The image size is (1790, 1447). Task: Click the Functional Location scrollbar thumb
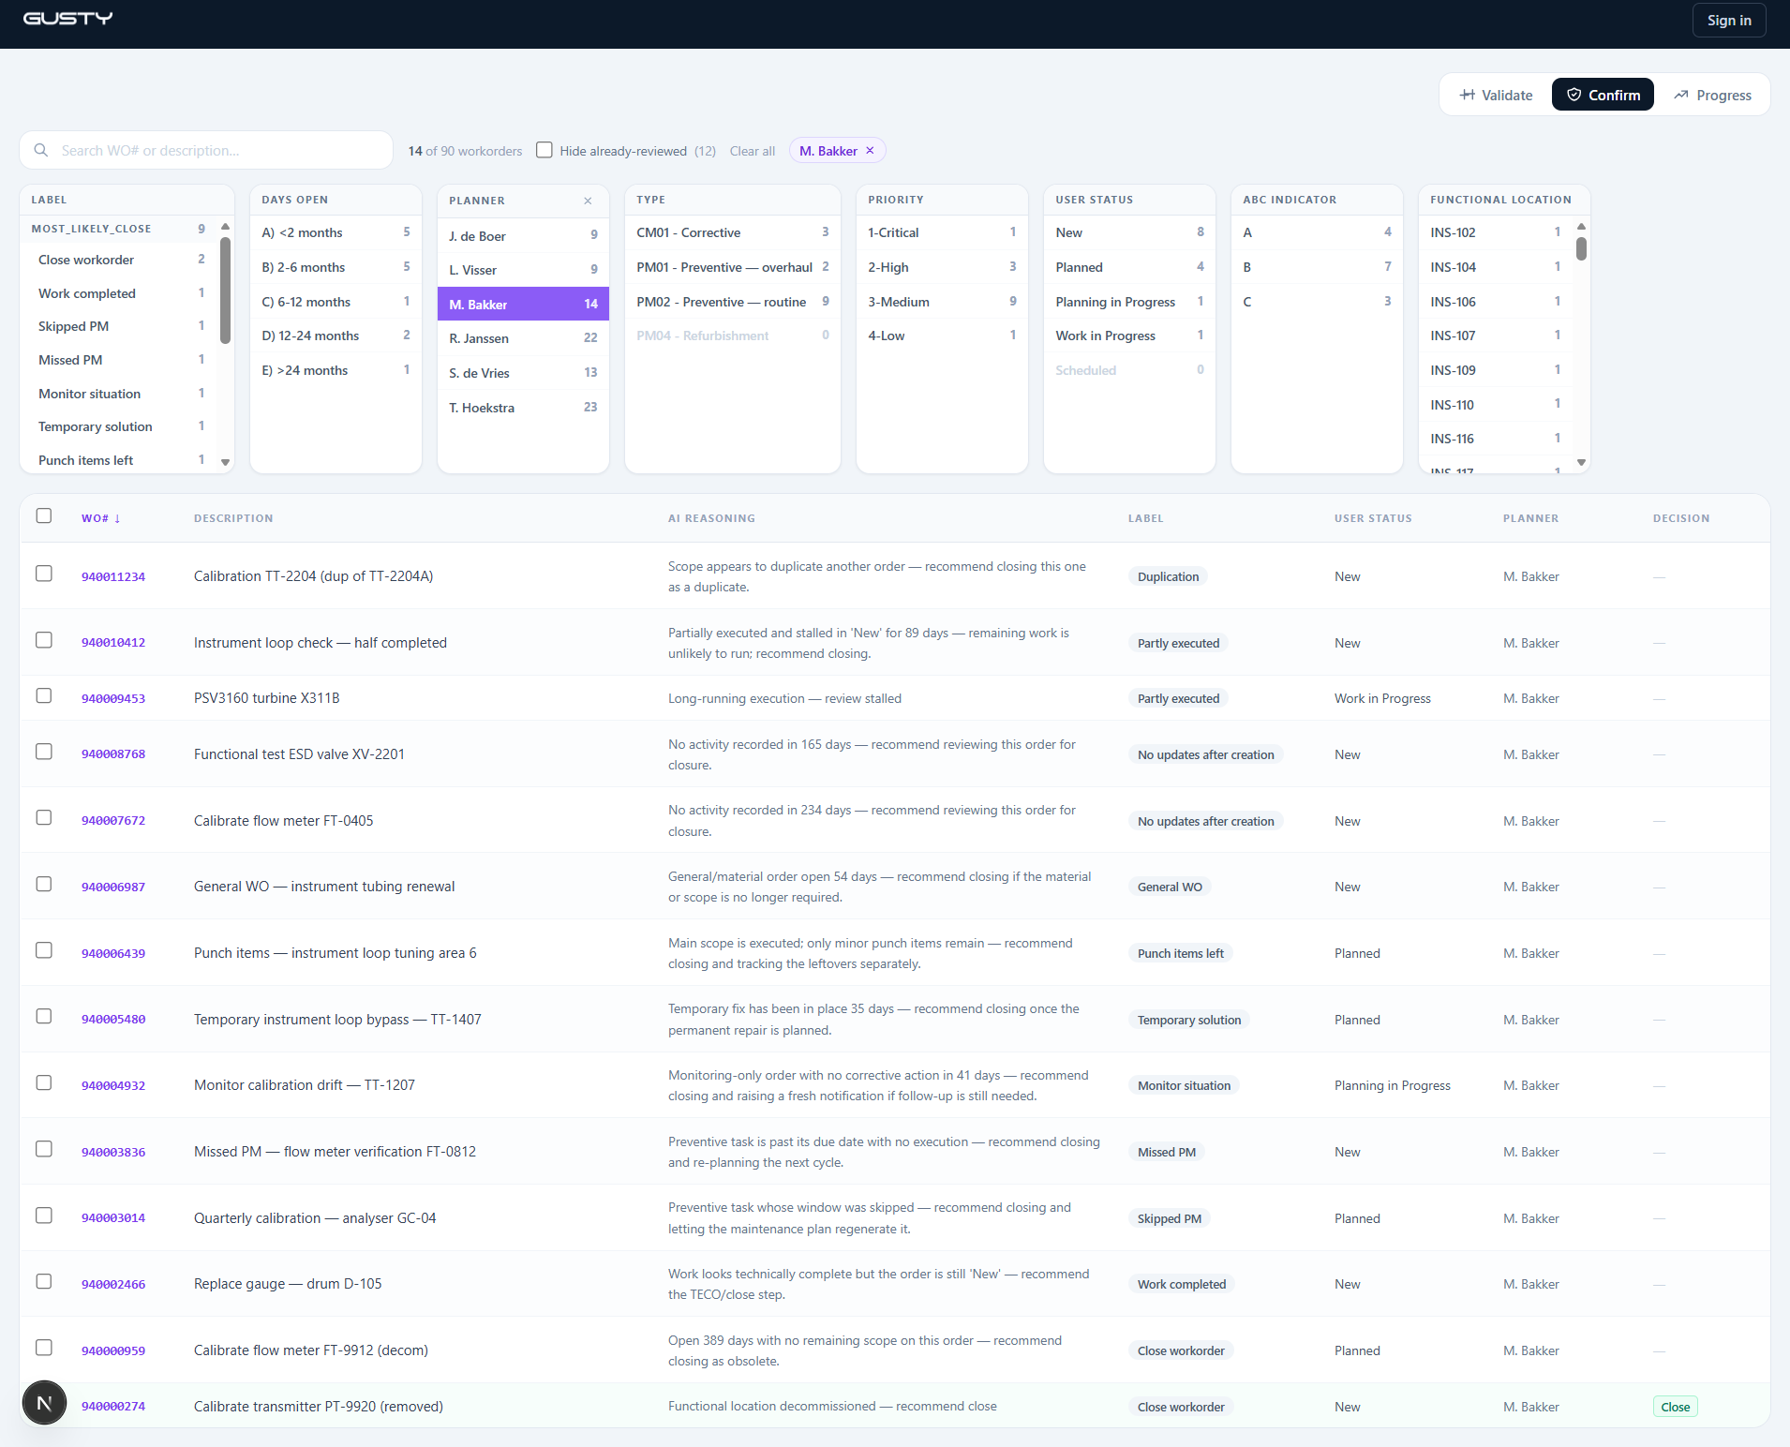[1581, 248]
